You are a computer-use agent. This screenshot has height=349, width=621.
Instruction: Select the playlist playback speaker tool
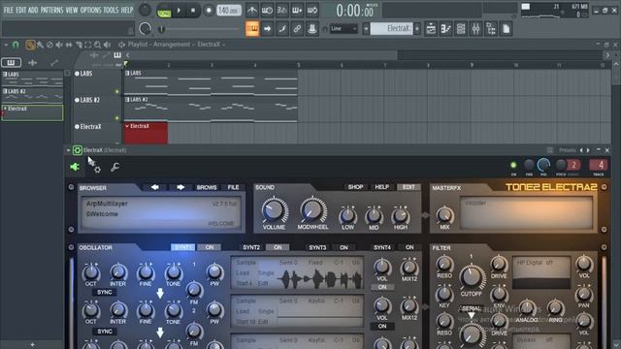pyautogui.click(x=107, y=45)
